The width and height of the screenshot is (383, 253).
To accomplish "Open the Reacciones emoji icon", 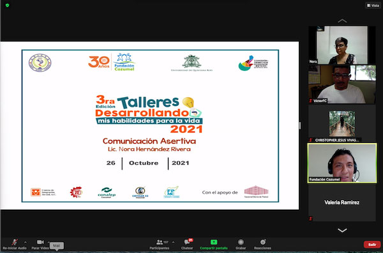I will click(263, 242).
